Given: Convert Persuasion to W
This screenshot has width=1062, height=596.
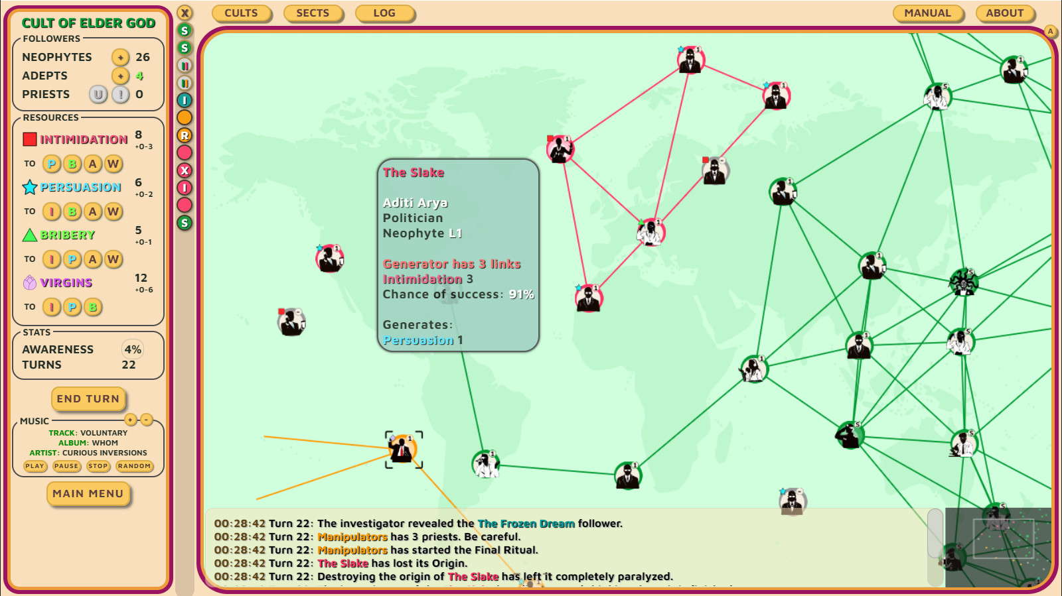Looking at the screenshot, I should (x=114, y=211).
